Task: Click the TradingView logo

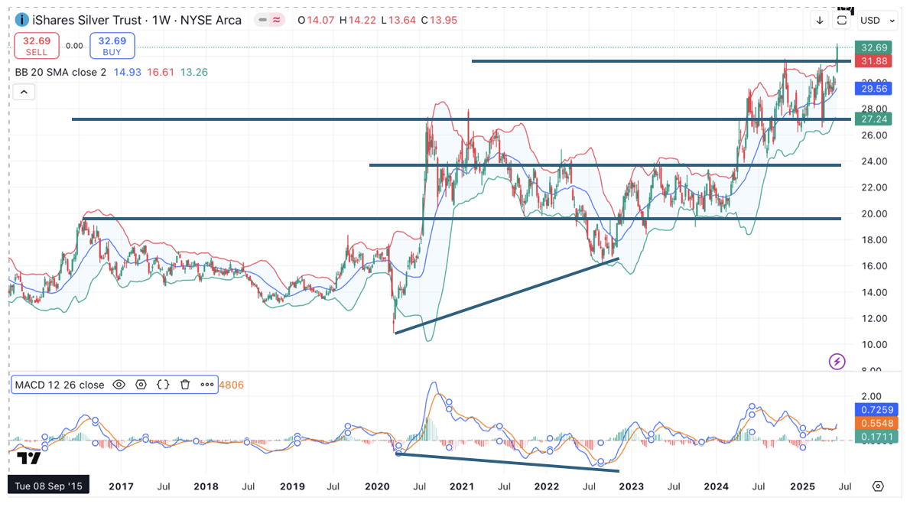Action: pyautogui.click(x=29, y=458)
